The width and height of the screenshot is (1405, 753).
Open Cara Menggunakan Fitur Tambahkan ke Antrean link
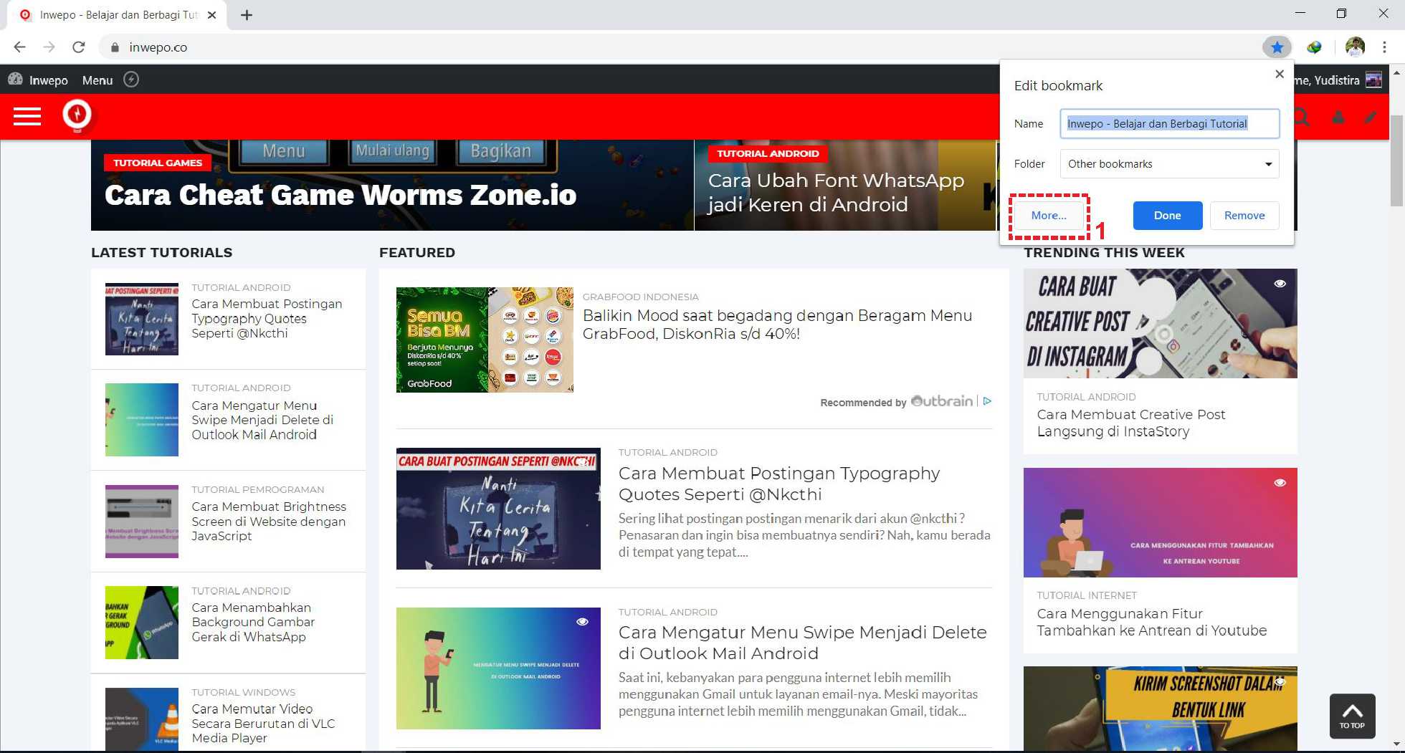pos(1152,622)
